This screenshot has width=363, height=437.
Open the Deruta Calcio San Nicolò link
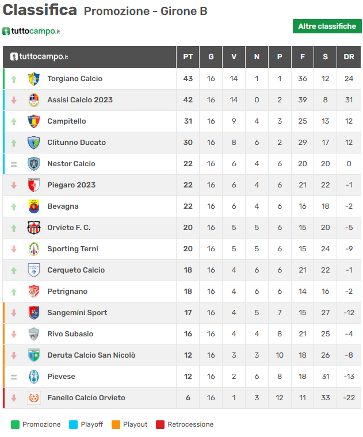(91, 355)
